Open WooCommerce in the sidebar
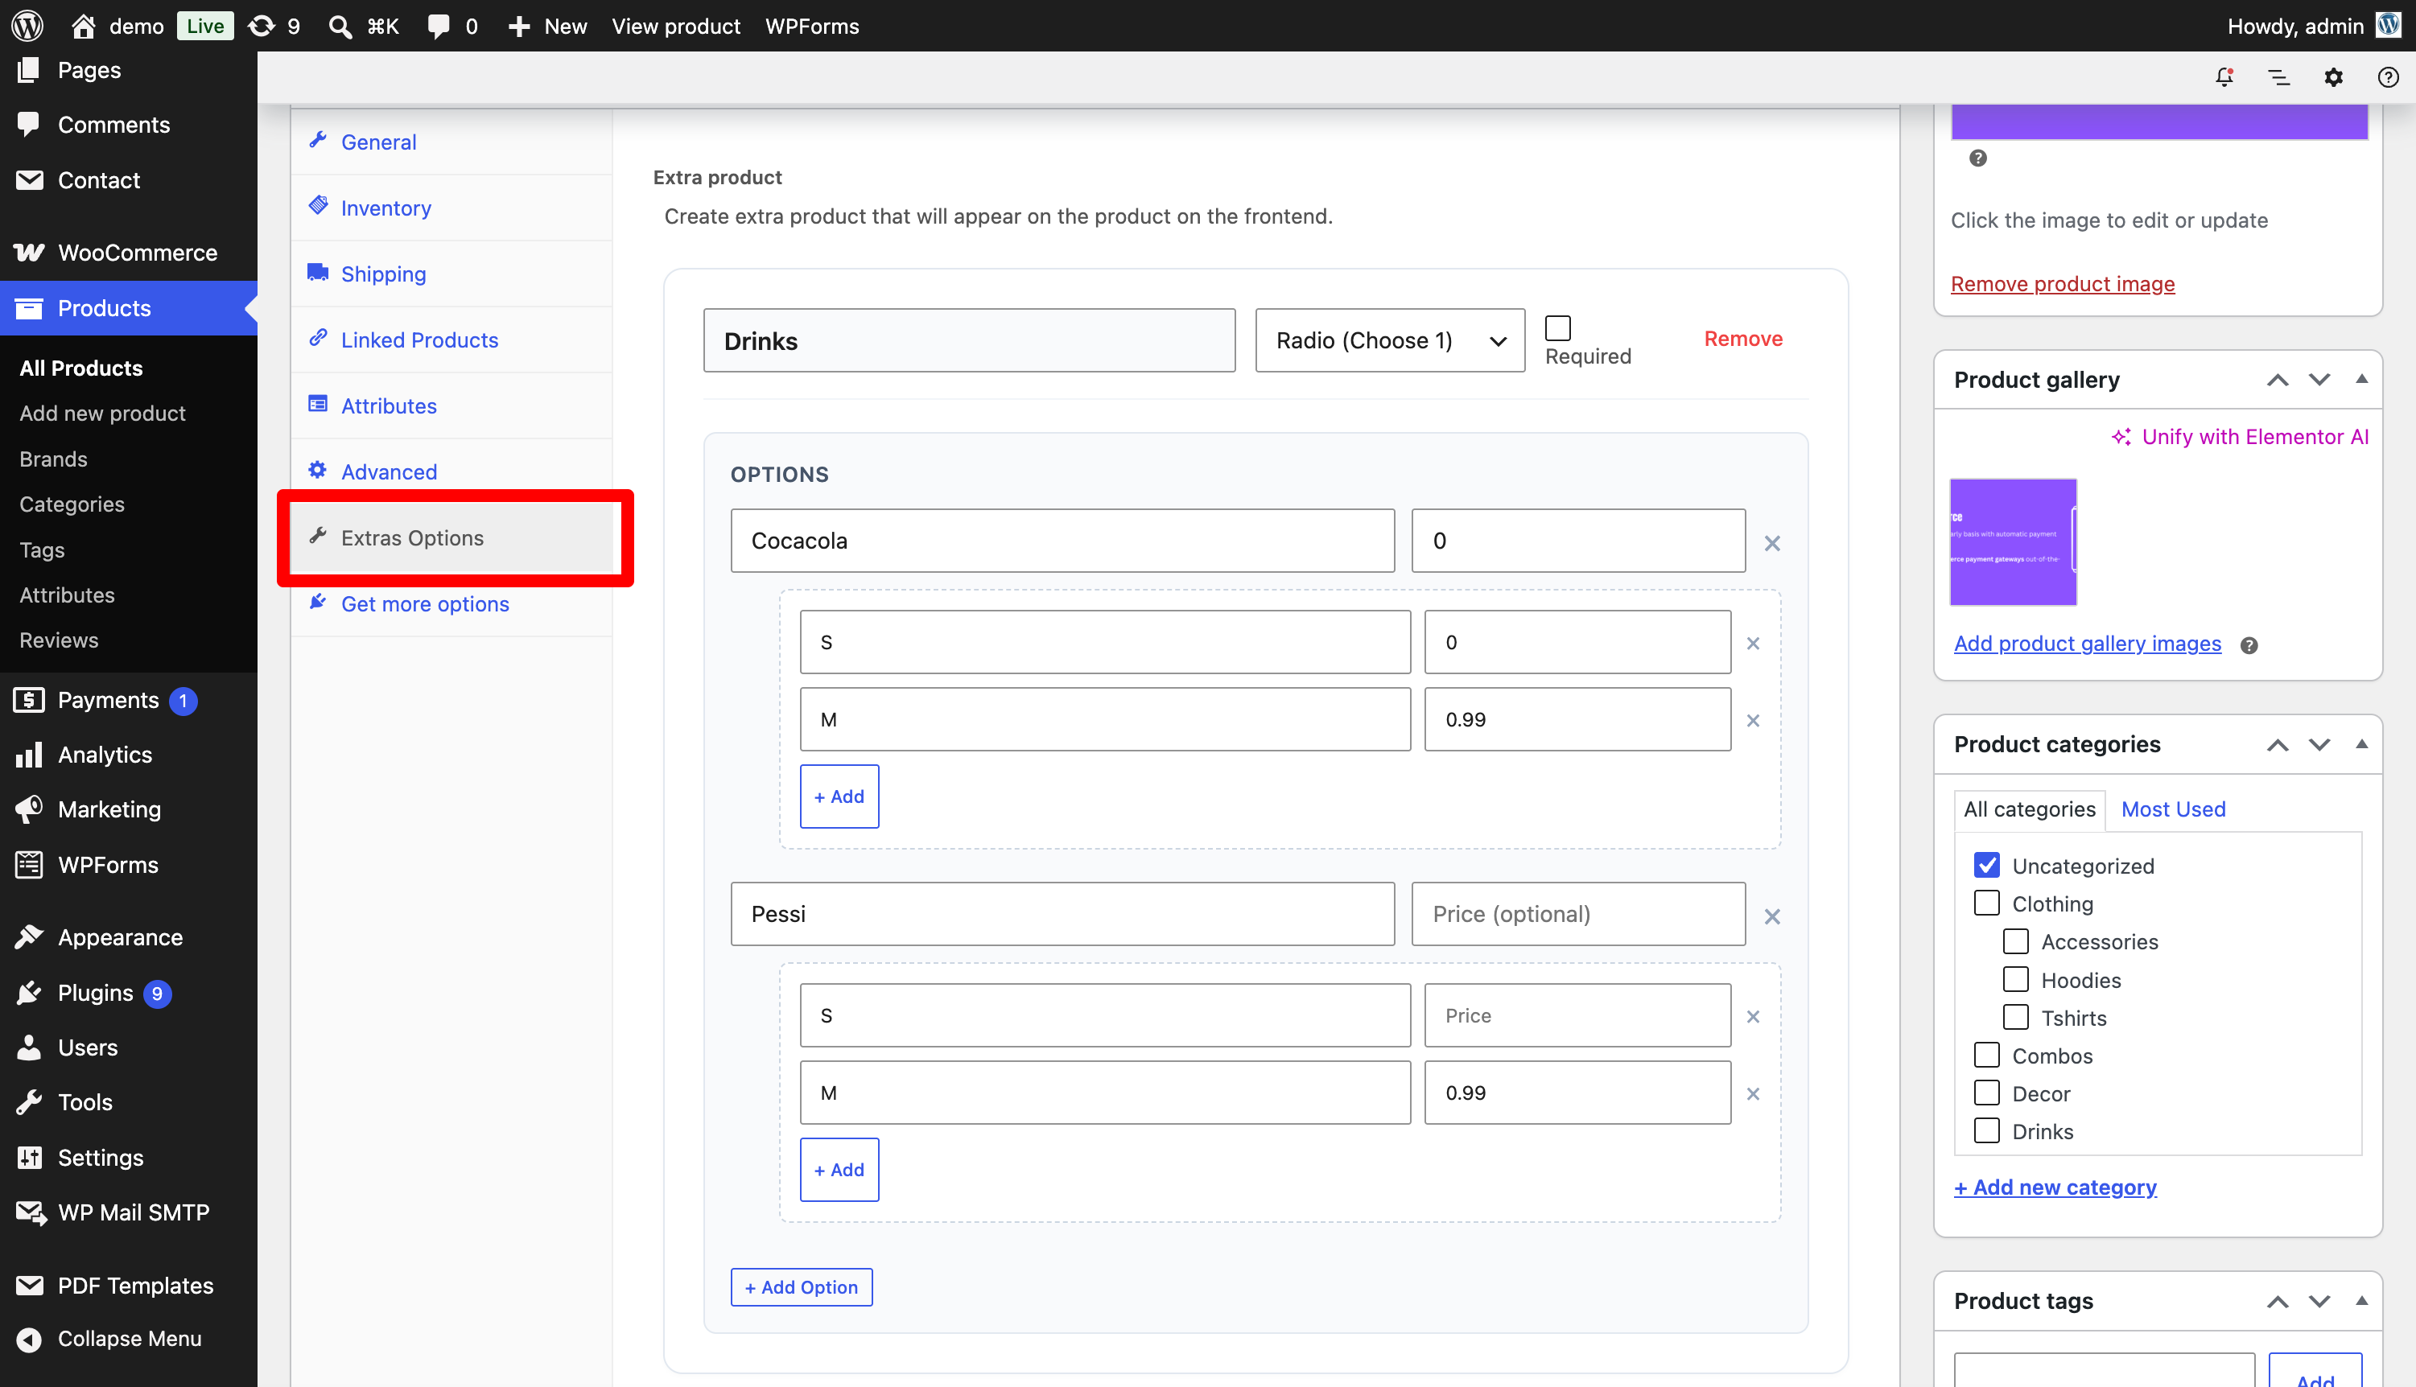 point(129,253)
